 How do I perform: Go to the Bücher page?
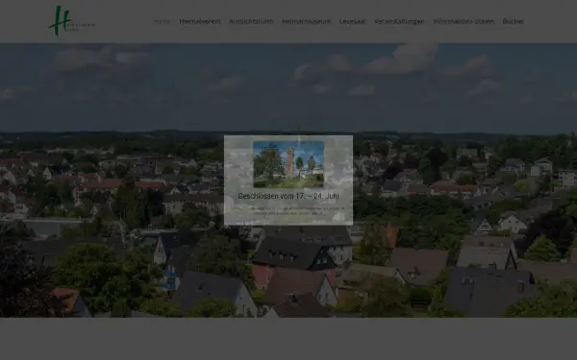tap(514, 21)
